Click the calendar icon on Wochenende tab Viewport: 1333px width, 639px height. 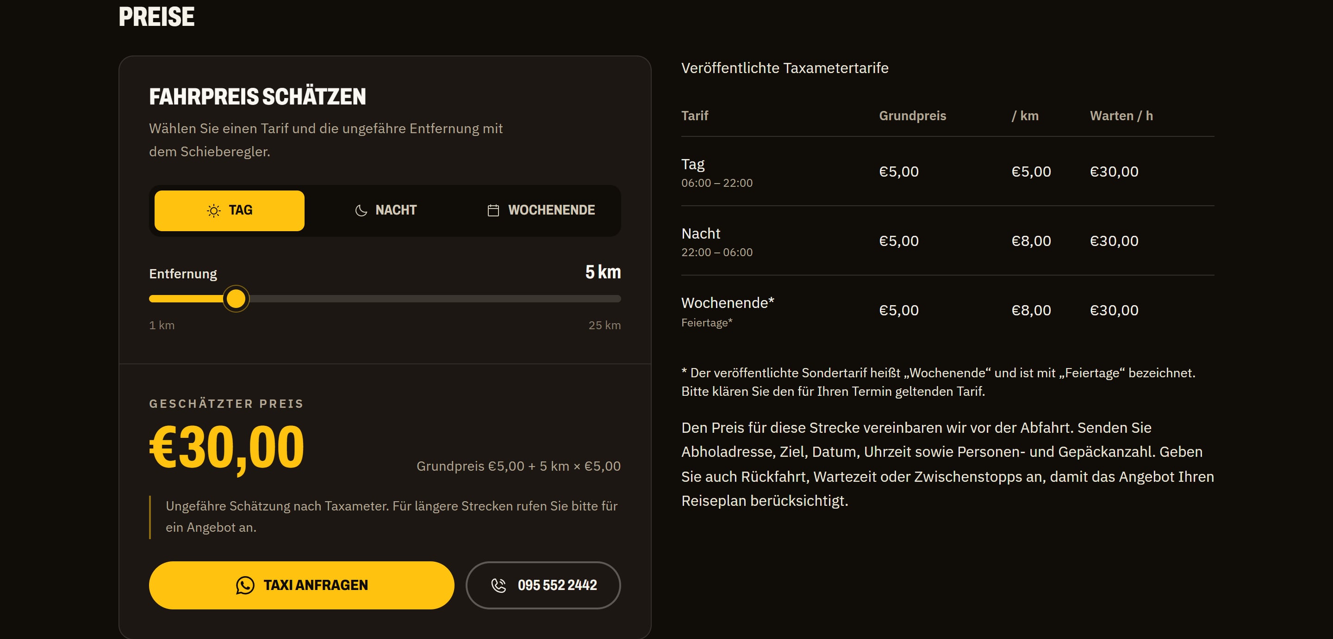click(493, 210)
